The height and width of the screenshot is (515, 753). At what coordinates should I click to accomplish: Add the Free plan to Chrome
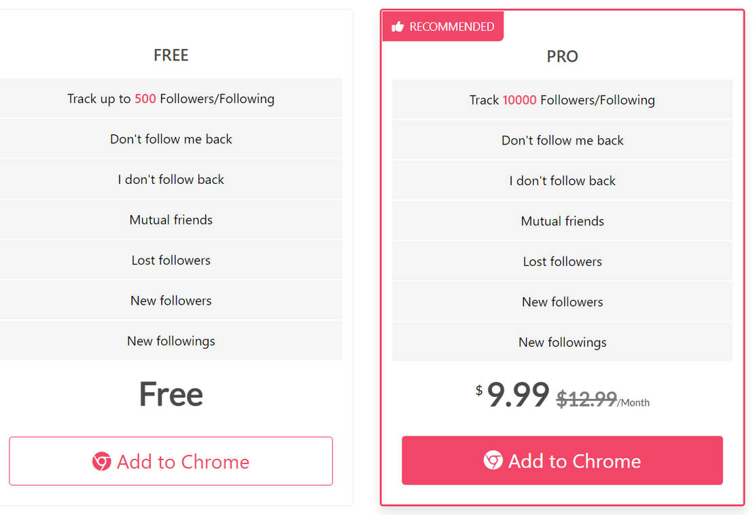[x=171, y=461]
